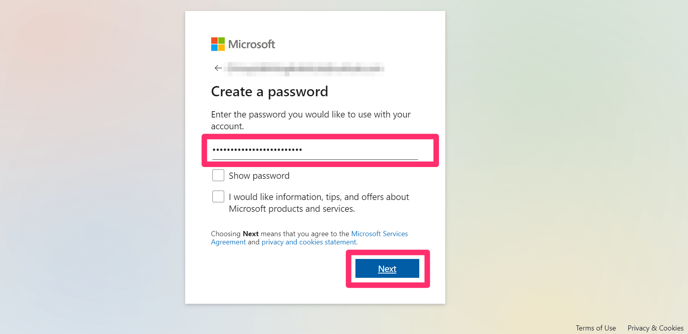The image size is (688, 334).
Task: Click the back arrow icon
Action: tap(218, 68)
